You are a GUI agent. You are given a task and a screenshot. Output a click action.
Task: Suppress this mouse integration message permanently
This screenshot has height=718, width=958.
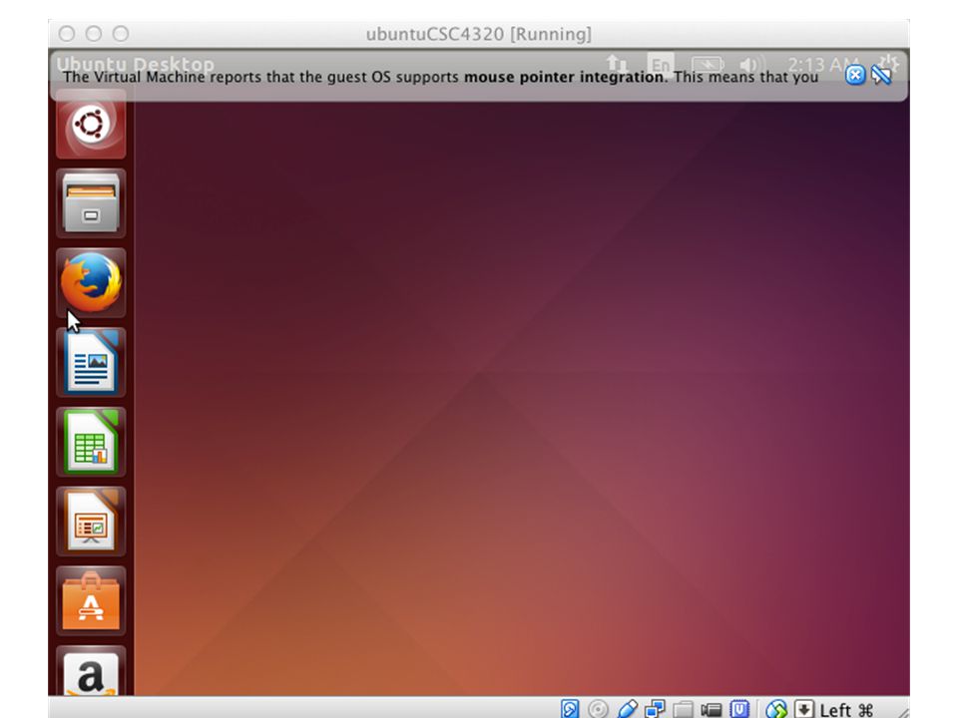point(881,75)
